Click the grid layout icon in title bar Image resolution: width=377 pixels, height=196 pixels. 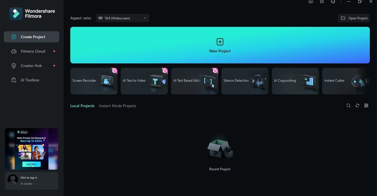[x=322, y=2]
